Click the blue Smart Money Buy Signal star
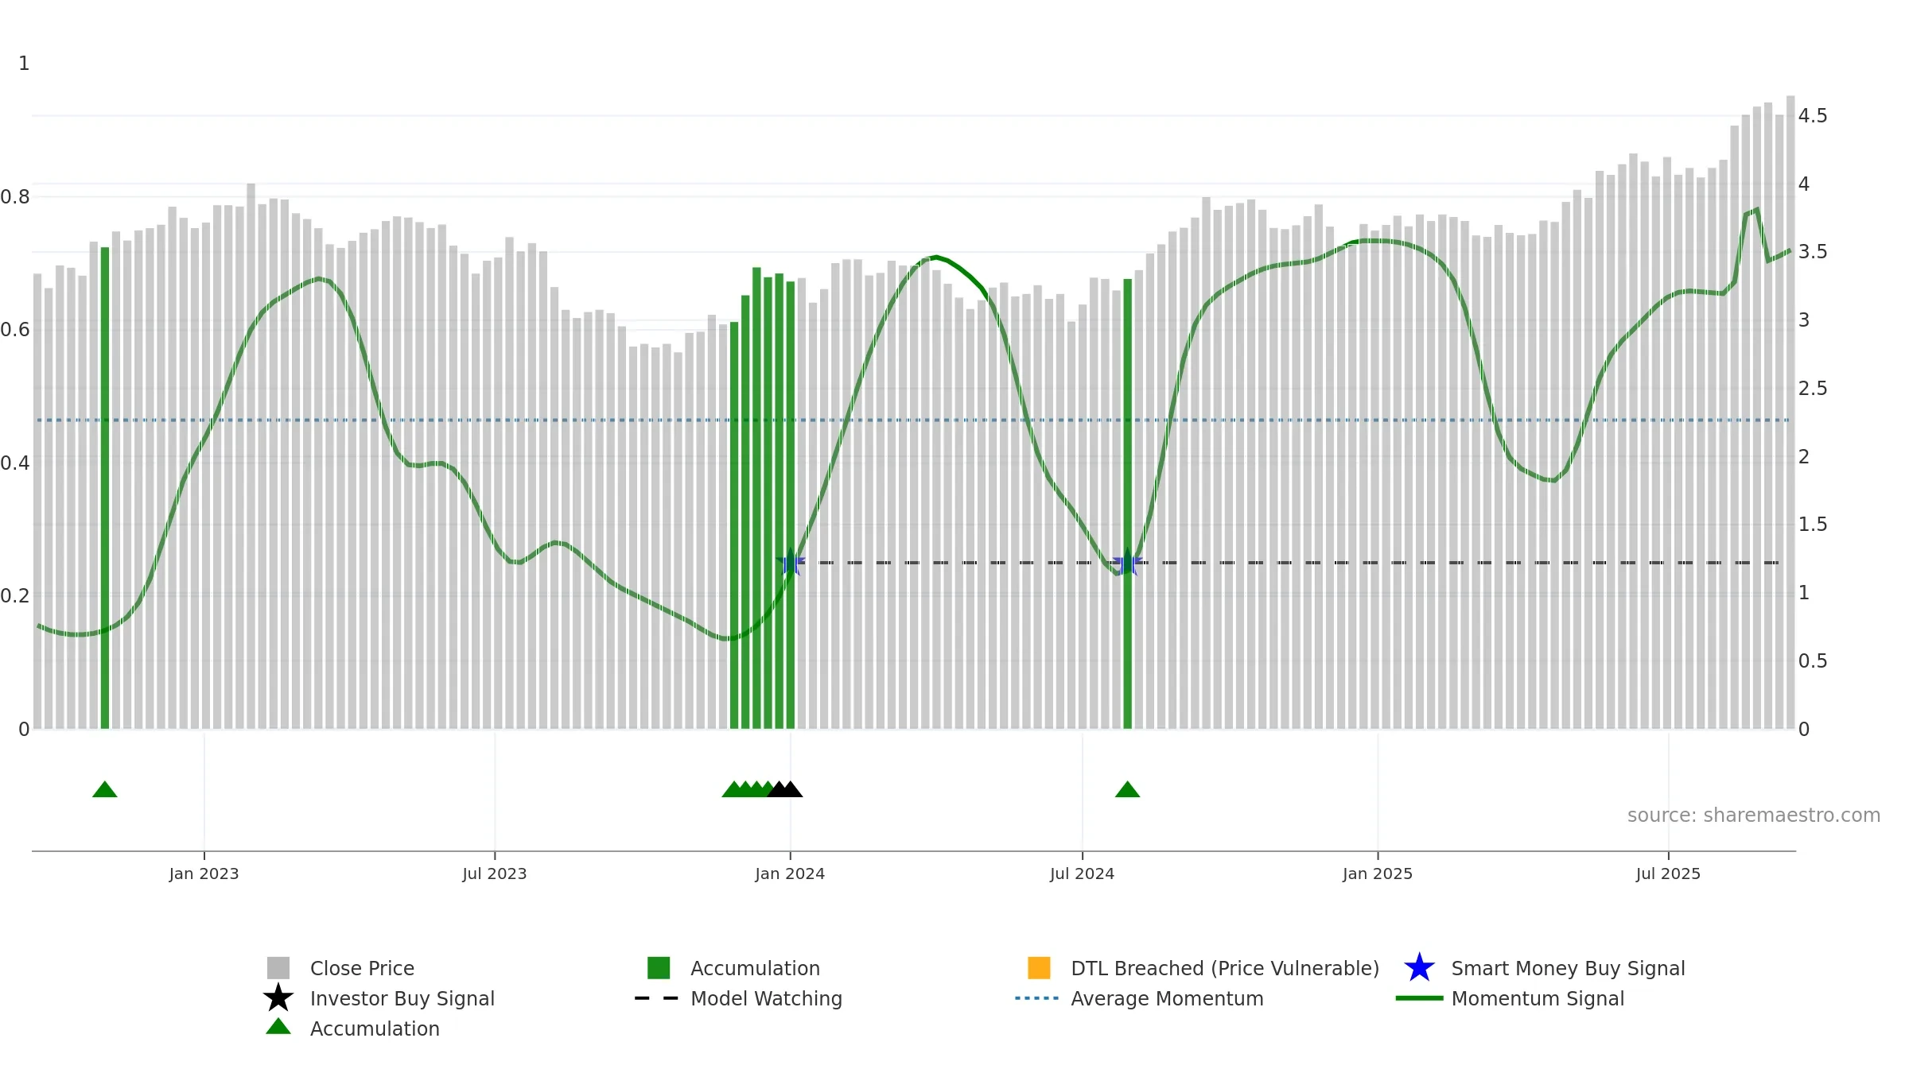The image size is (1909, 1073). coord(1419,968)
